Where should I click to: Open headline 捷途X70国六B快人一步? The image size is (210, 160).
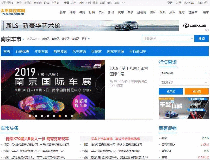click(37, 139)
